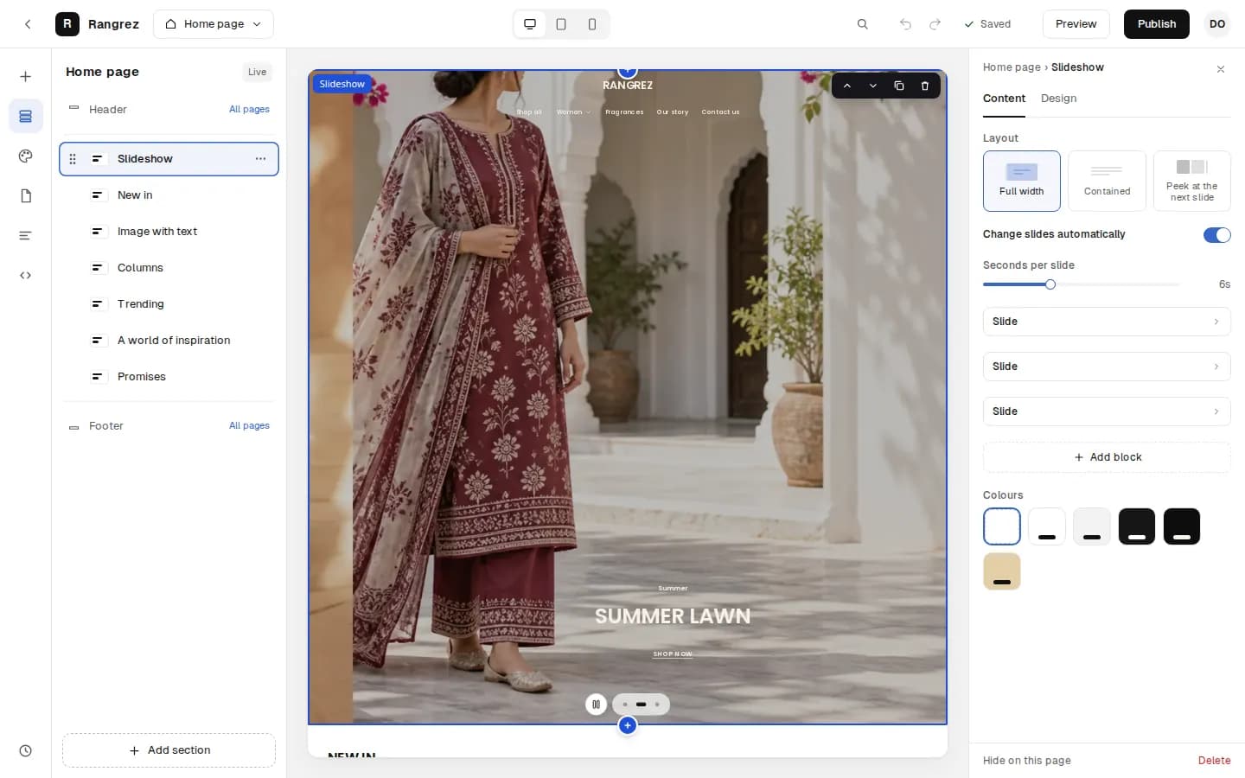Open the add elements plus icon in sidebar

[26, 77]
